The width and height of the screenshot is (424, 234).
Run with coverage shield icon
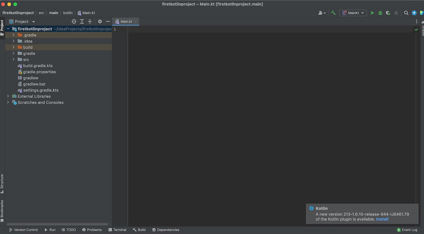pyautogui.click(x=388, y=13)
